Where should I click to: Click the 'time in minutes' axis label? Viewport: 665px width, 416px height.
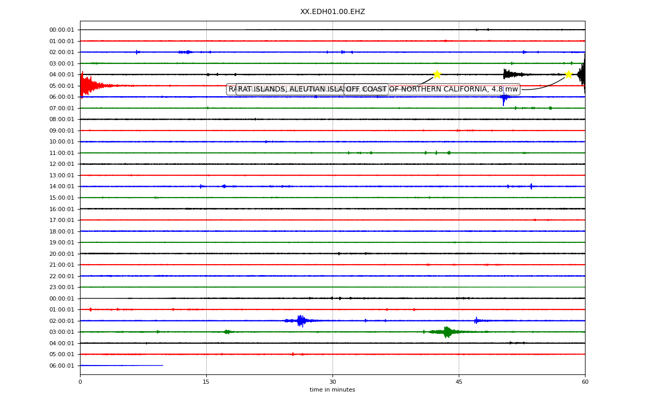tap(332, 390)
